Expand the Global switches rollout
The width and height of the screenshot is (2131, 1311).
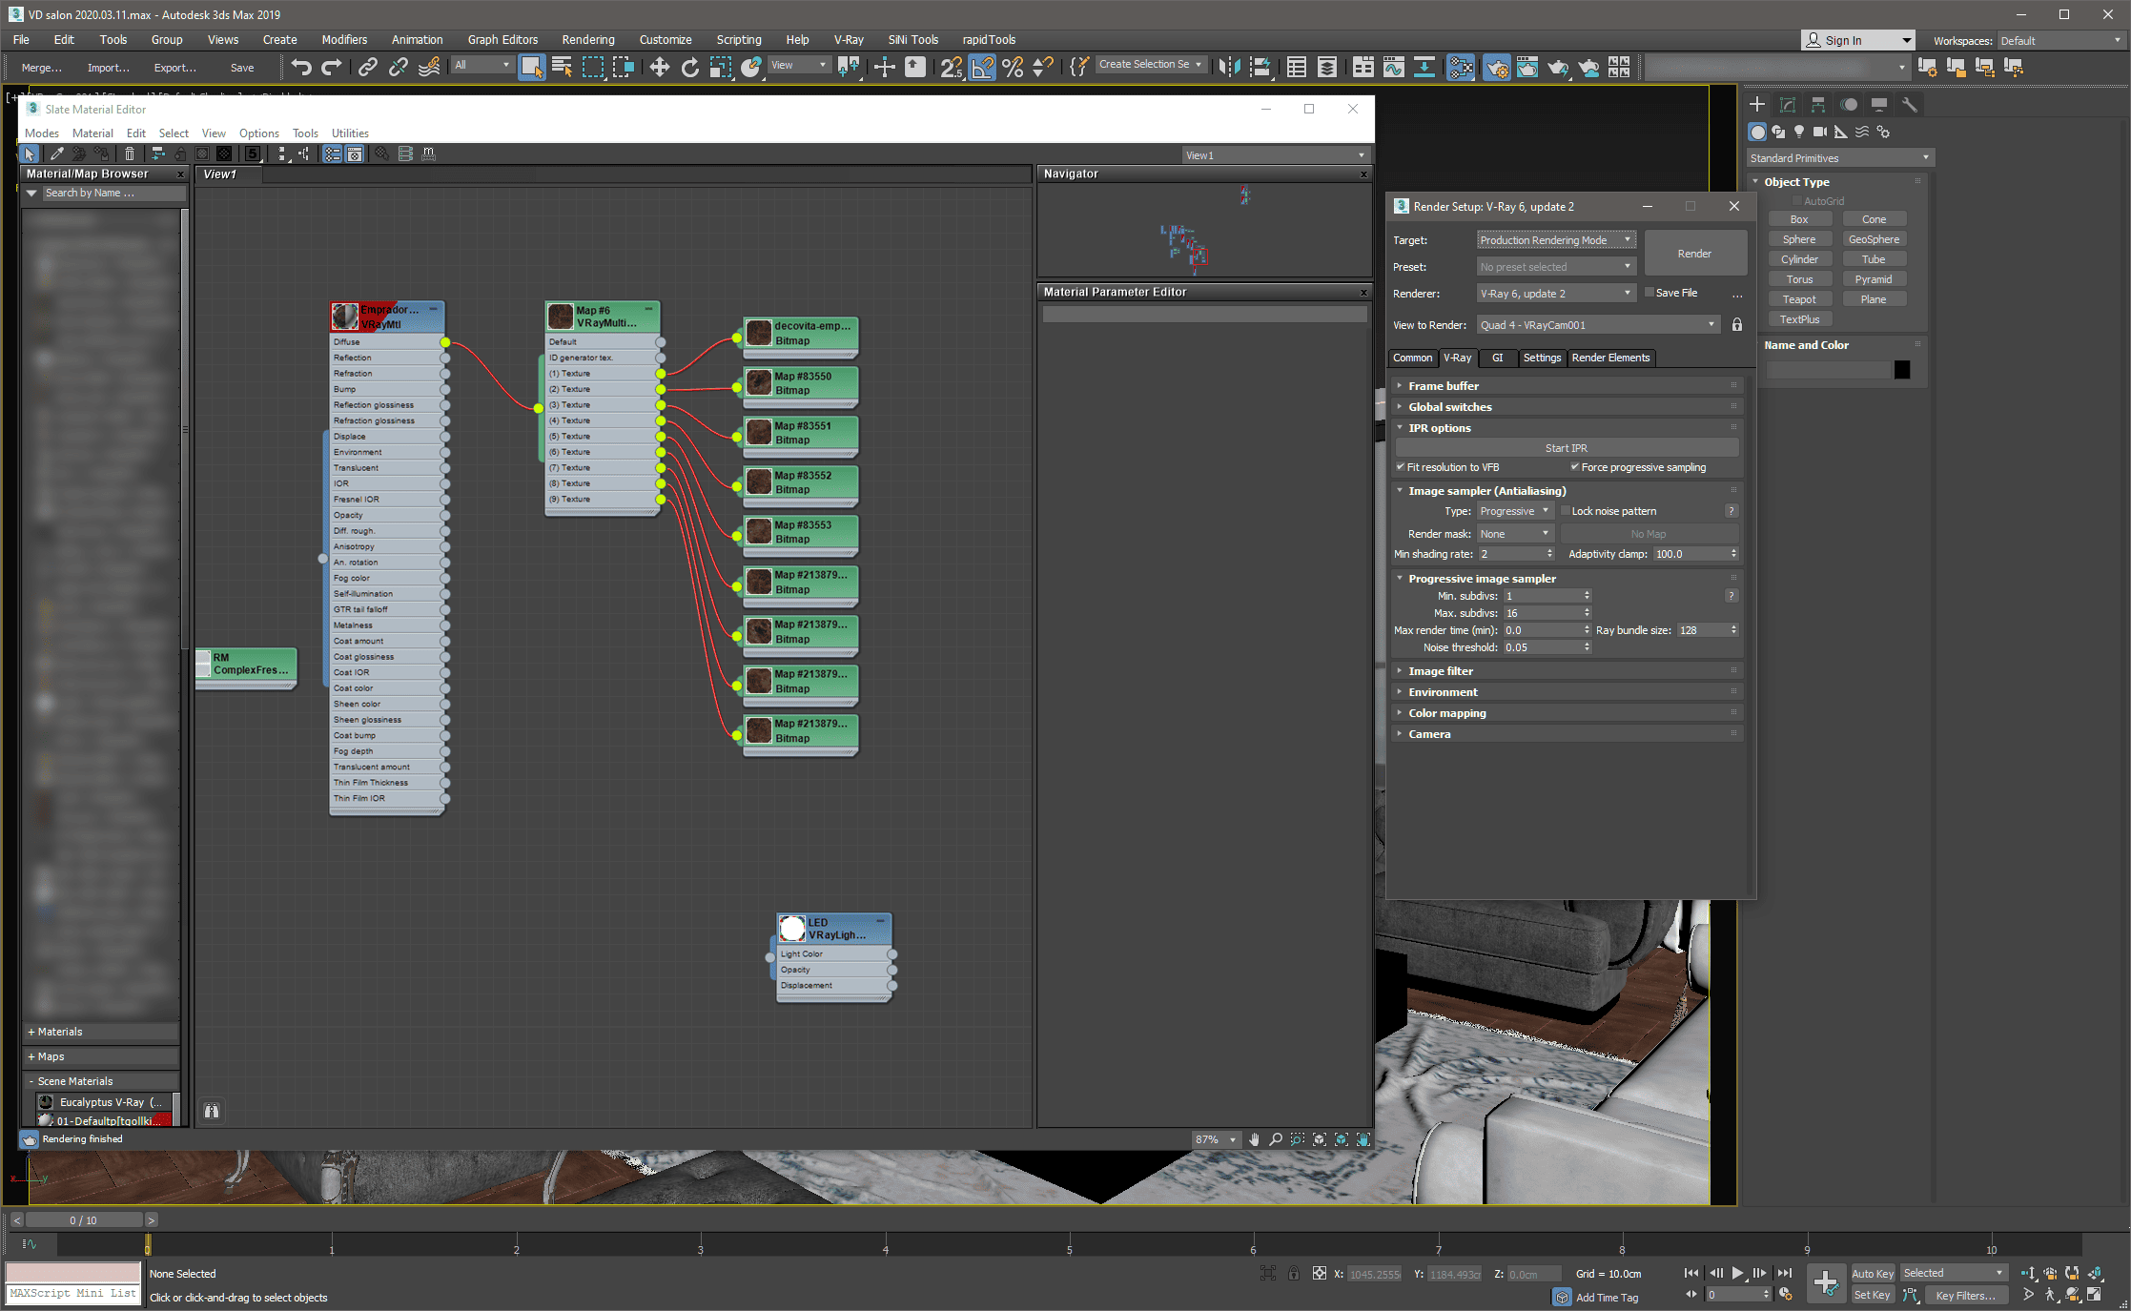pos(1568,407)
